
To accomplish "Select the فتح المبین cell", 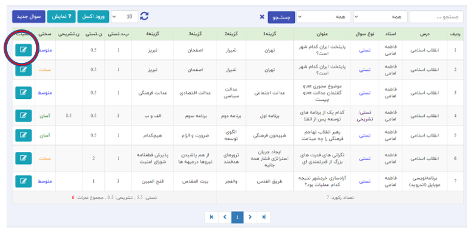I will [153, 181].
